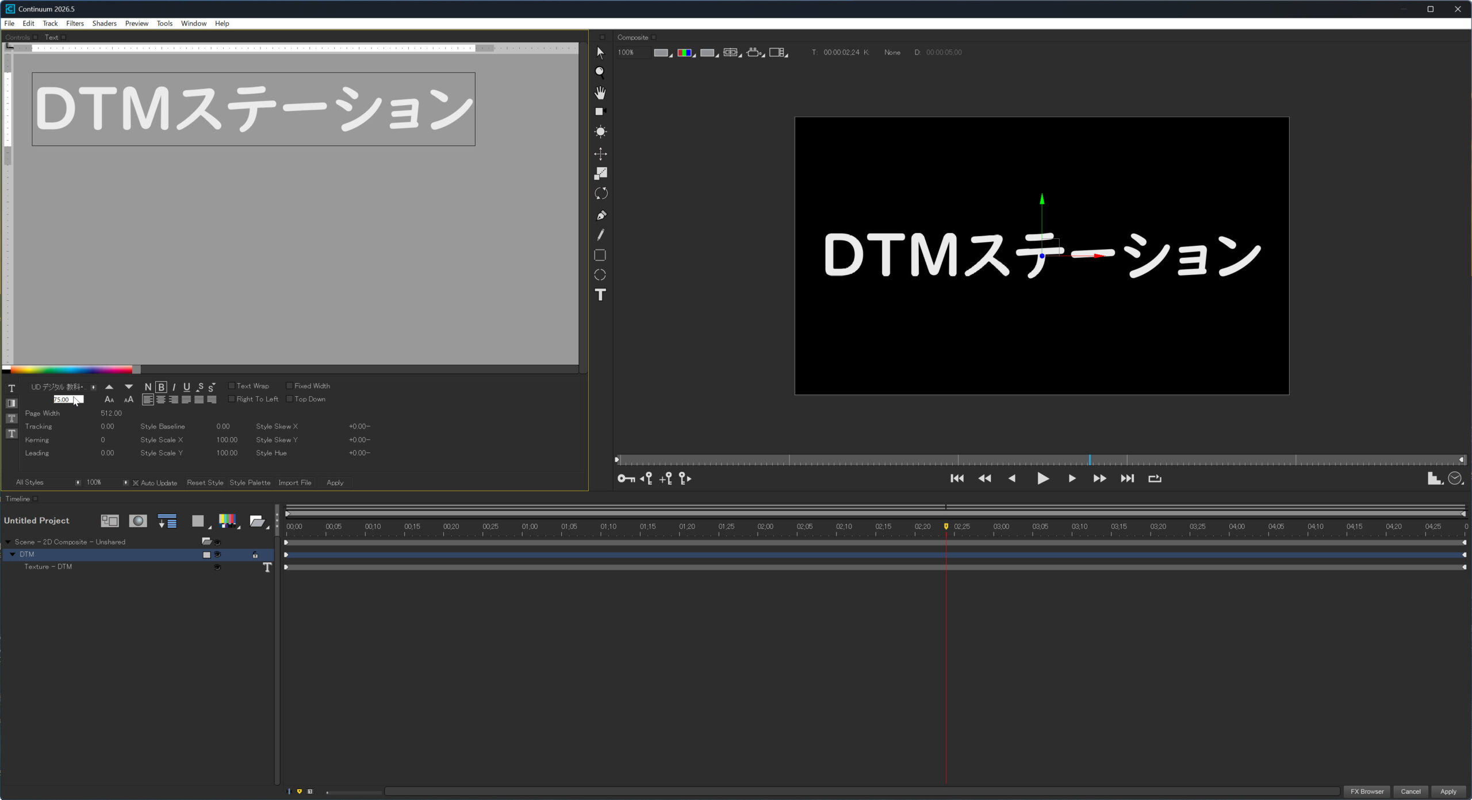Enable the Fixed Width checkbox
The width and height of the screenshot is (1472, 800).
tap(290, 386)
